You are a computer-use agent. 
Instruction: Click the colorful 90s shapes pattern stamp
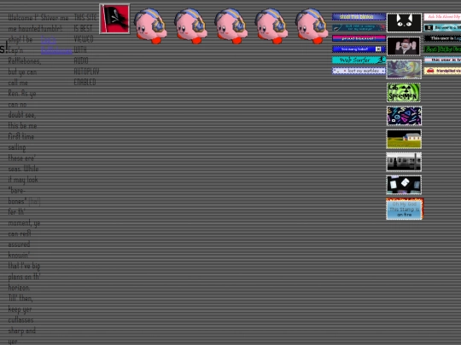pyautogui.click(x=404, y=116)
